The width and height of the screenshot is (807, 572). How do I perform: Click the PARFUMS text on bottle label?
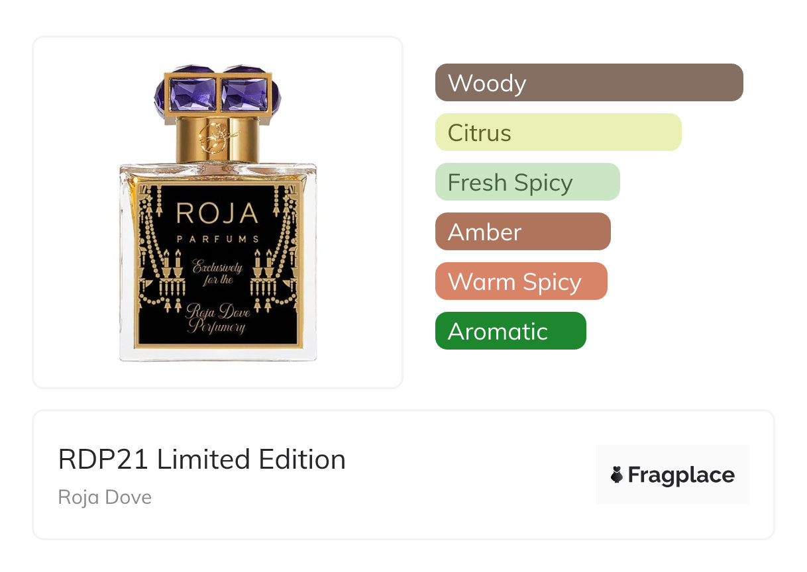pyautogui.click(x=217, y=238)
